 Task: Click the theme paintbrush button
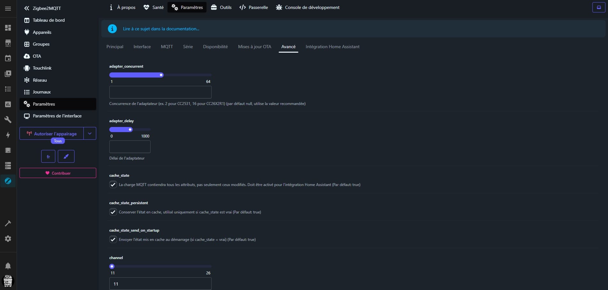coord(66,156)
